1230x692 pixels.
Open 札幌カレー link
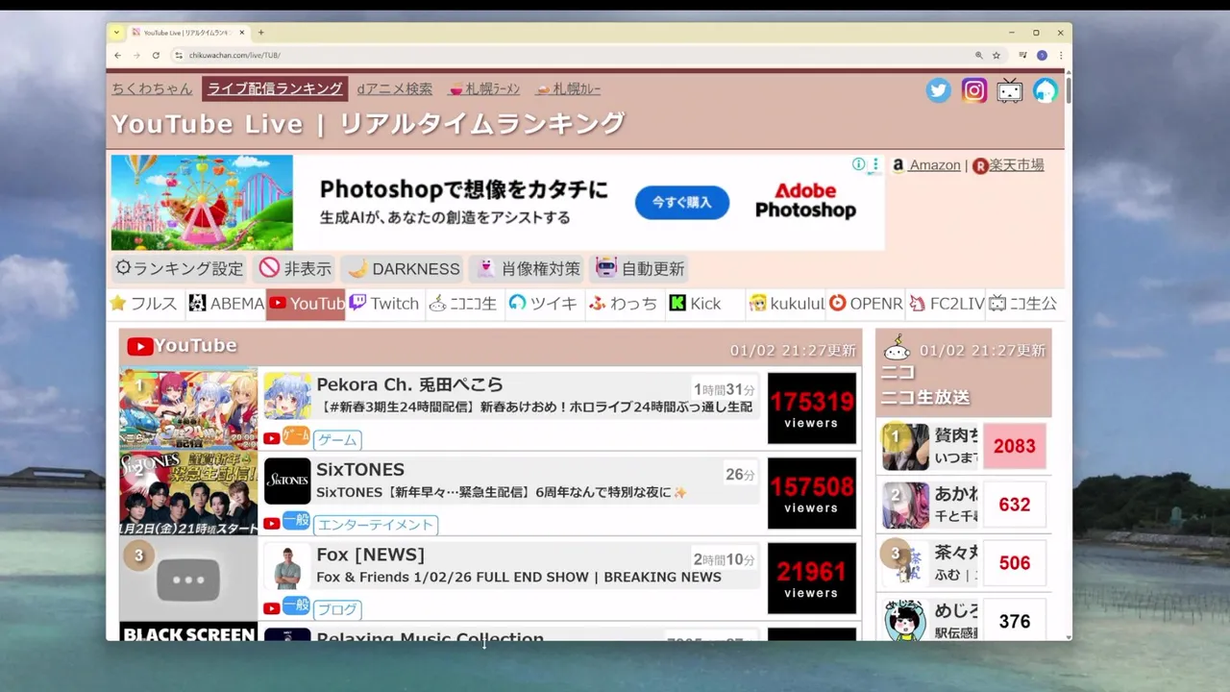(x=569, y=88)
